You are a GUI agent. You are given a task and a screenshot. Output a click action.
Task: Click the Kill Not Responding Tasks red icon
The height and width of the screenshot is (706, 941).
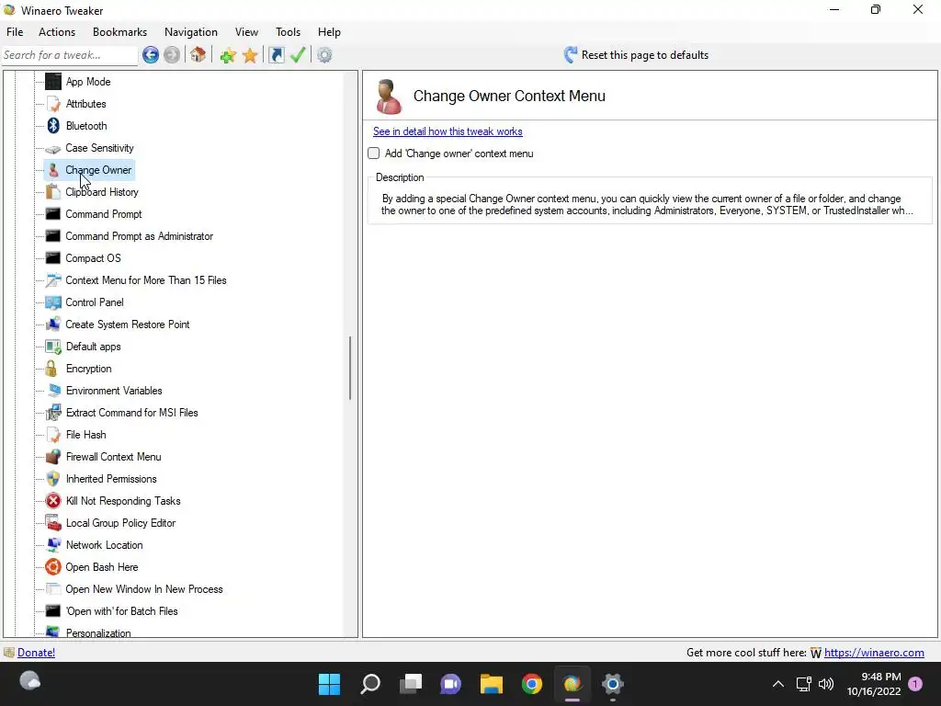click(53, 501)
